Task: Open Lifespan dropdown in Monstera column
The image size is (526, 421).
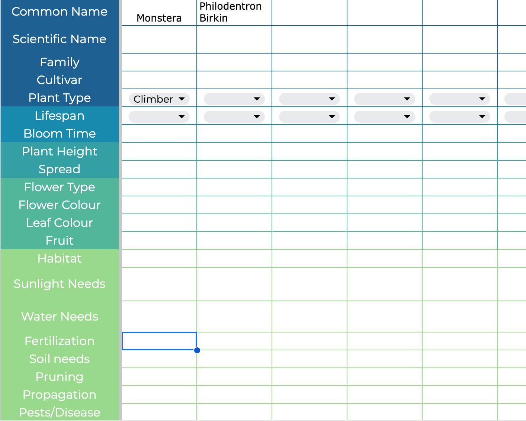Action: (x=159, y=117)
